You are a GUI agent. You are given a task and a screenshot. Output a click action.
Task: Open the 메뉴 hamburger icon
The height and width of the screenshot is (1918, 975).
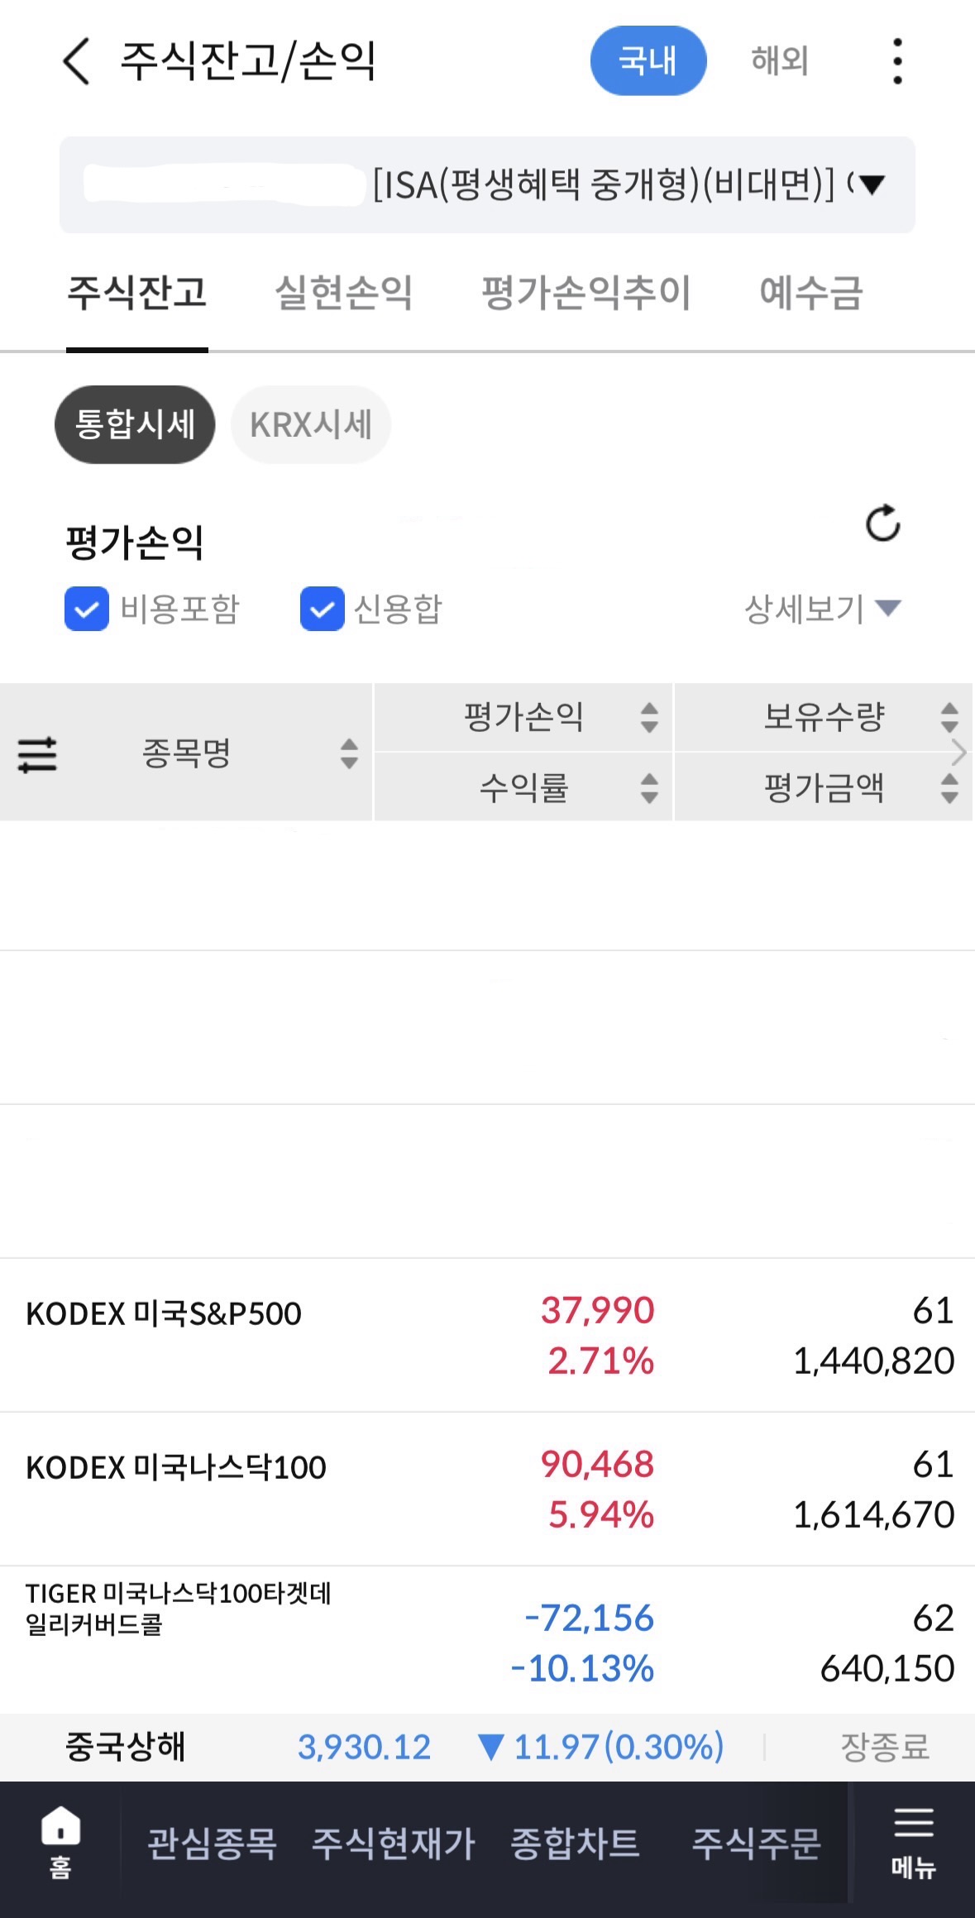click(x=913, y=1841)
